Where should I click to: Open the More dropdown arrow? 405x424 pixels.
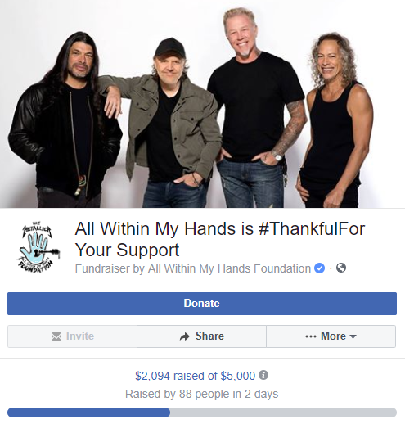pos(353,336)
